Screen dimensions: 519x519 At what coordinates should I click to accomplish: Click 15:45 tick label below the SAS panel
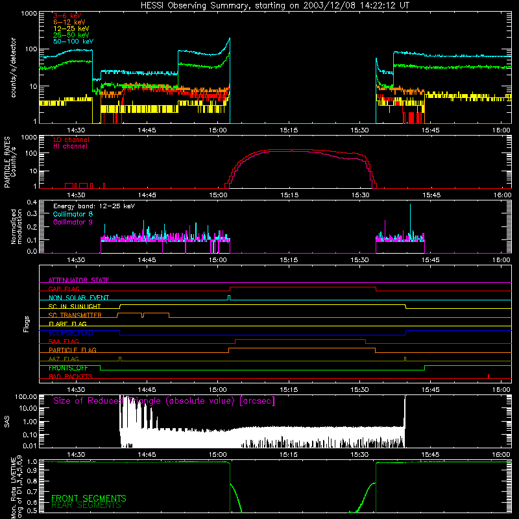point(431,455)
